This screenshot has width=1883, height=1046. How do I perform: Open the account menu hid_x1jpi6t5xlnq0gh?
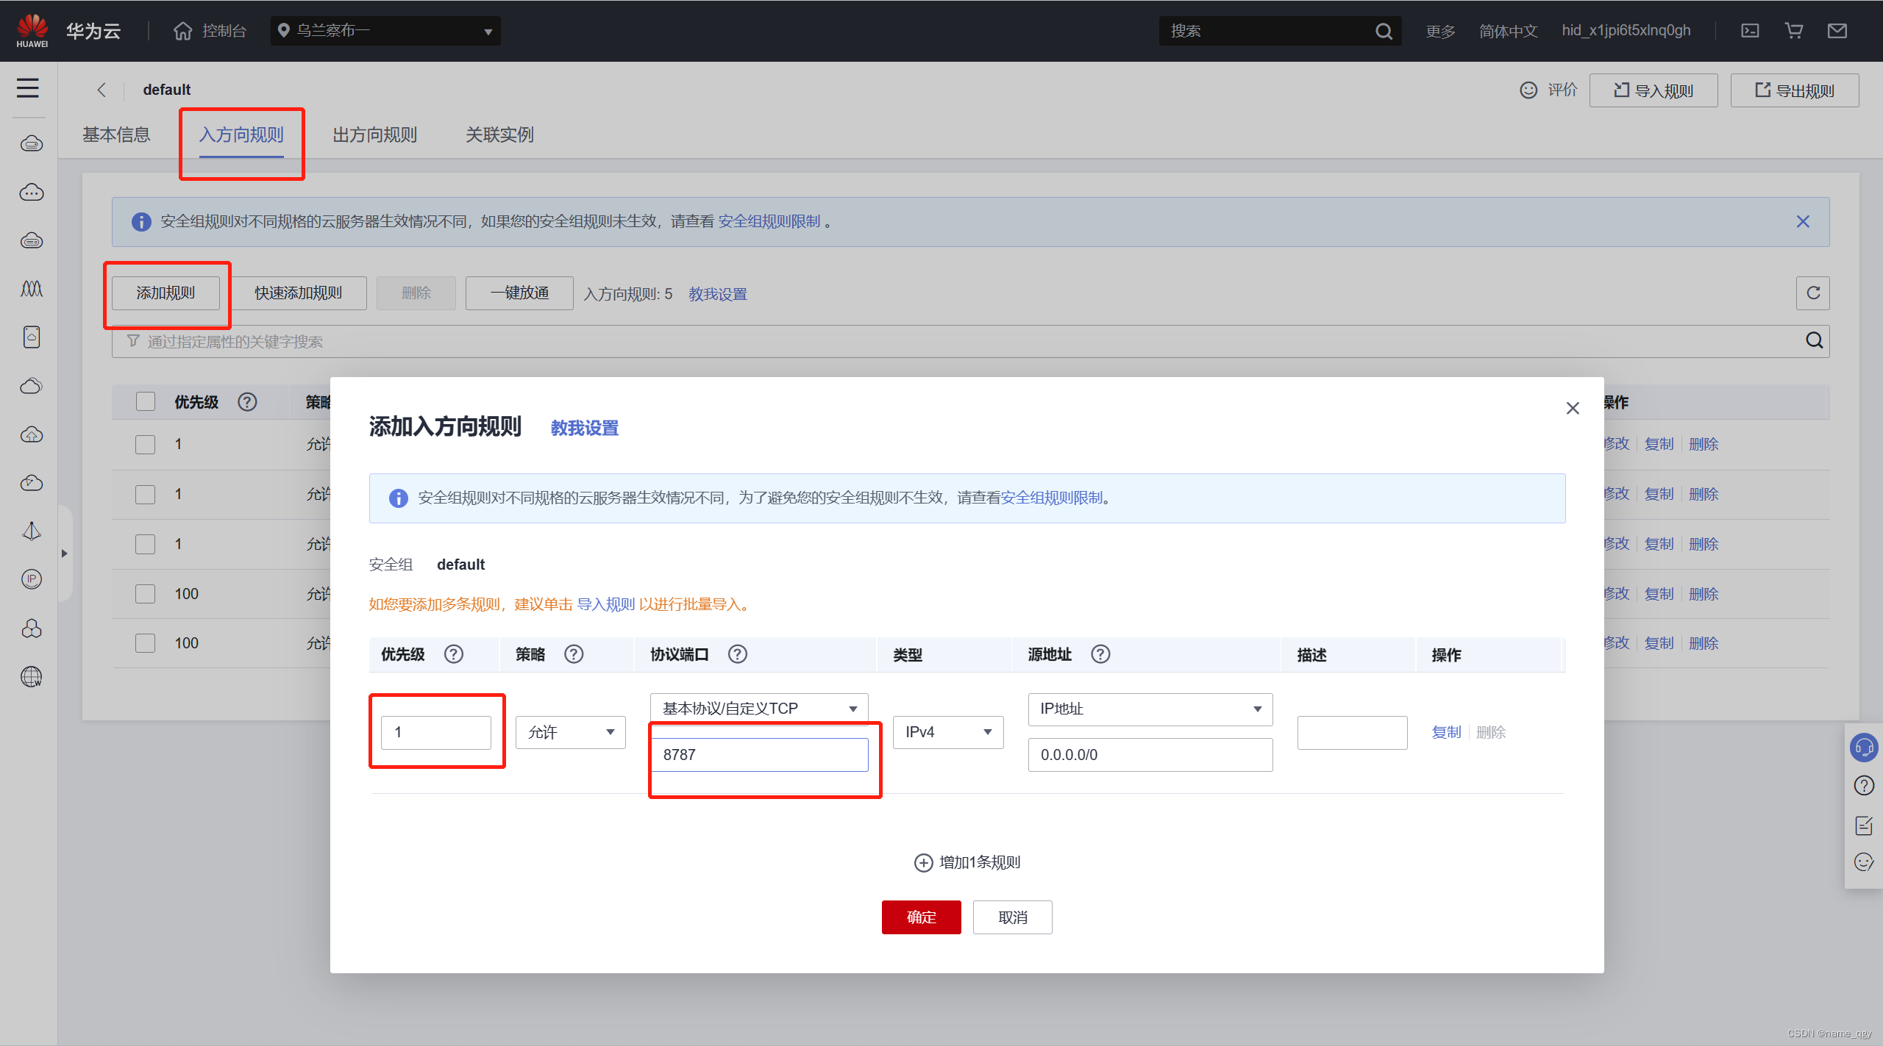(1626, 31)
